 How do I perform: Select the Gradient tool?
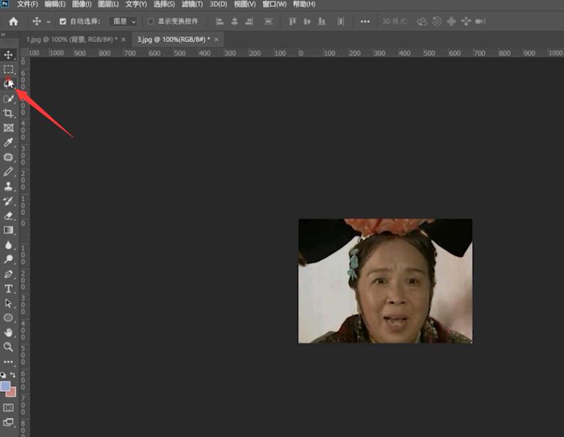point(9,230)
